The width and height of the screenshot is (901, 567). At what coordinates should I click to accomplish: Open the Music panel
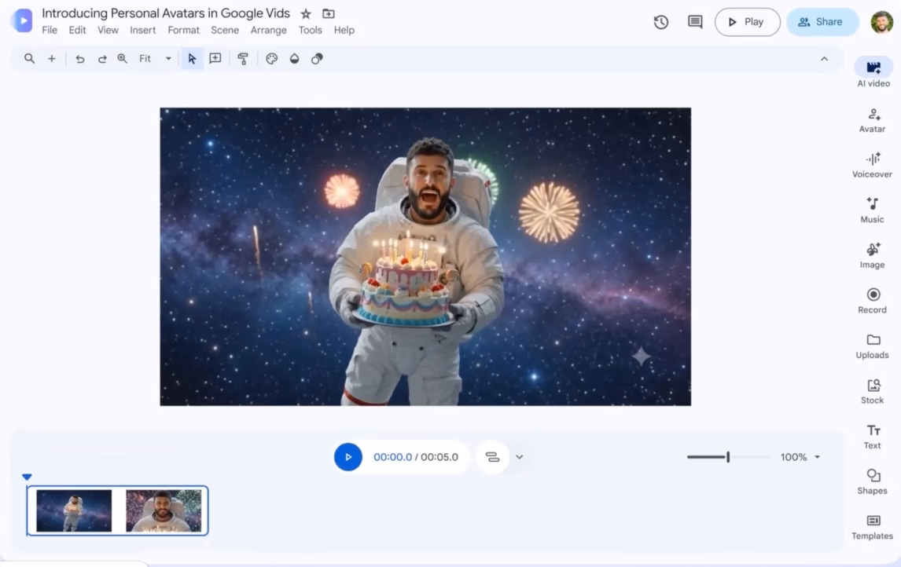point(872,210)
